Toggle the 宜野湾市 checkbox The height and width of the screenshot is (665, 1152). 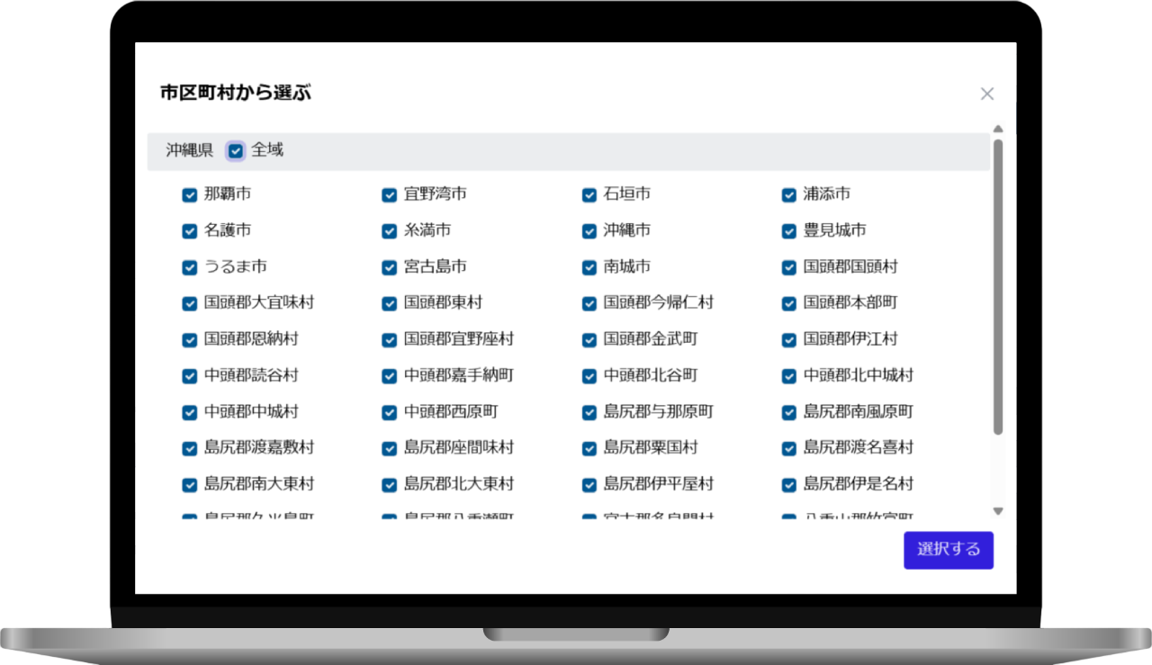pos(390,195)
